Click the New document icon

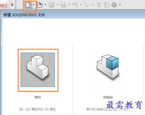(28, 5)
